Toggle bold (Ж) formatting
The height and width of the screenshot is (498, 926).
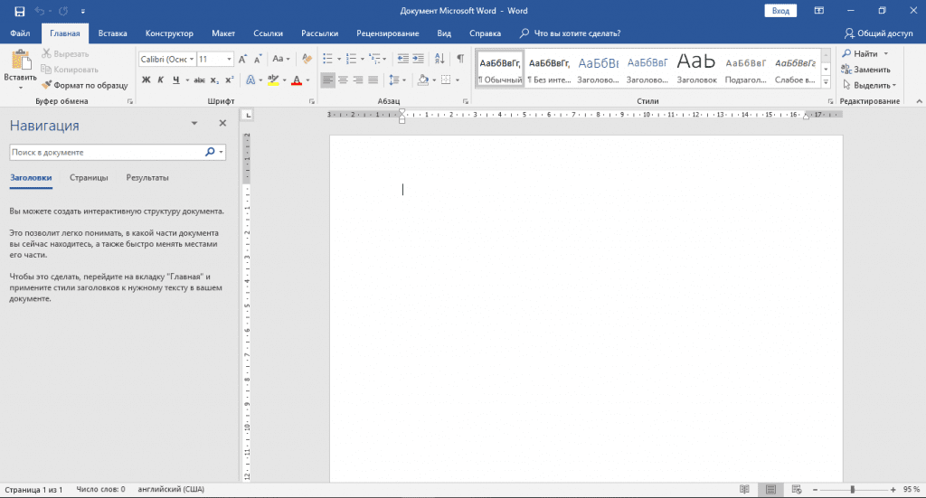tap(146, 80)
